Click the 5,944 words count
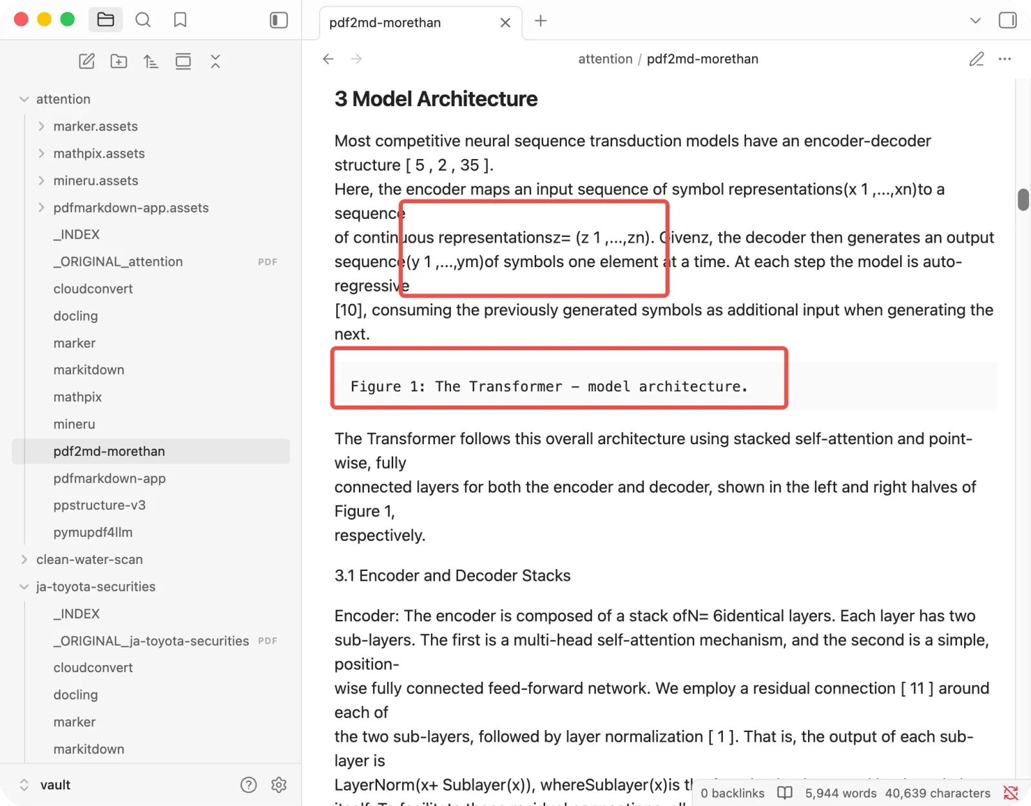 [x=841, y=793]
